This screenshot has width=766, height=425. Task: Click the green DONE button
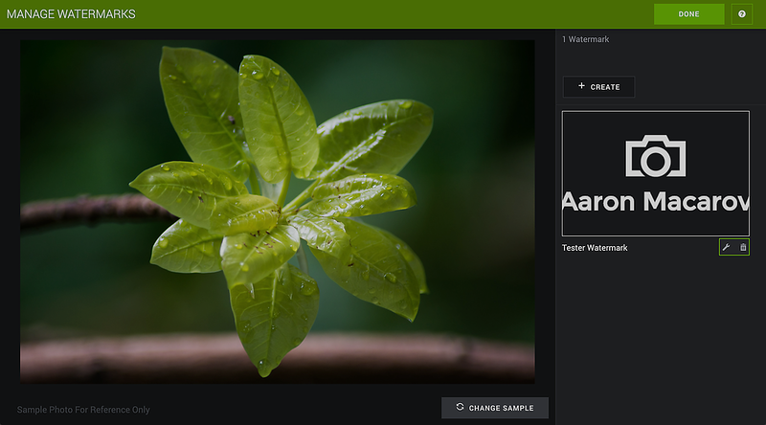coord(688,14)
